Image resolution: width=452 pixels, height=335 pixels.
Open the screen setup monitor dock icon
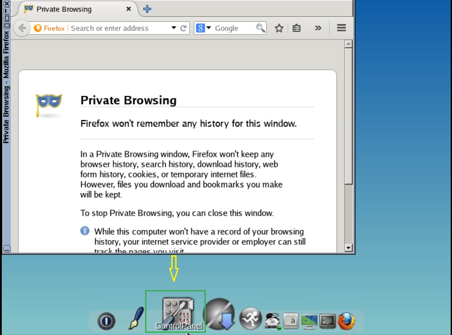point(309,321)
